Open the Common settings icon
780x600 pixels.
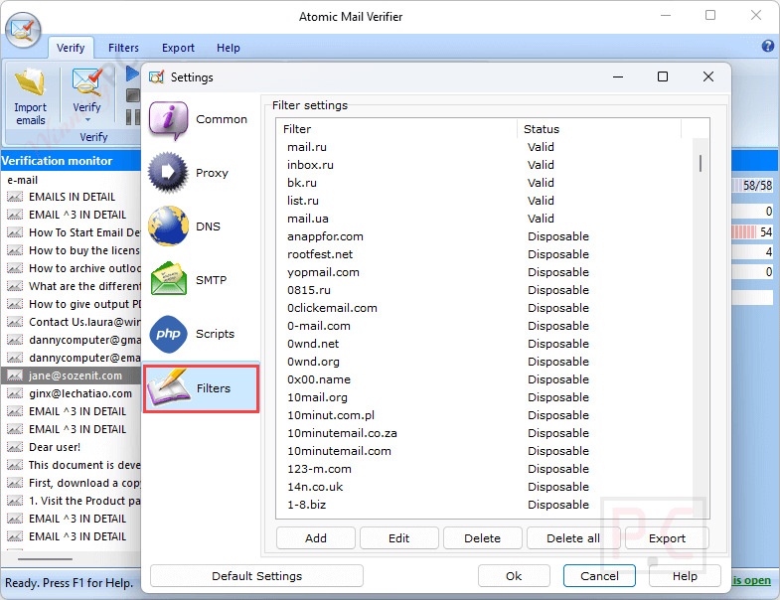169,120
